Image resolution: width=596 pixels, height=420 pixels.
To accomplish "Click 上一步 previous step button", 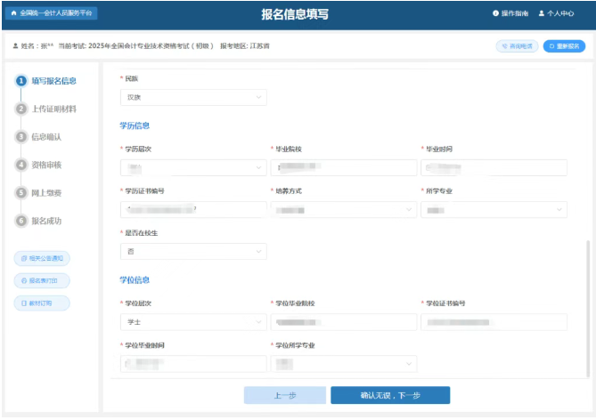I will (284, 395).
